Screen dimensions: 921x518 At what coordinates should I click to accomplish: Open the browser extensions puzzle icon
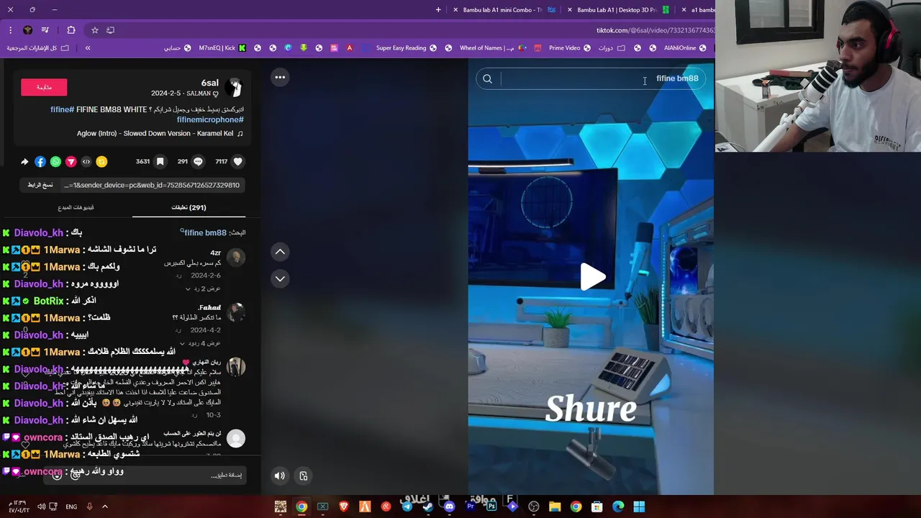[71, 30]
